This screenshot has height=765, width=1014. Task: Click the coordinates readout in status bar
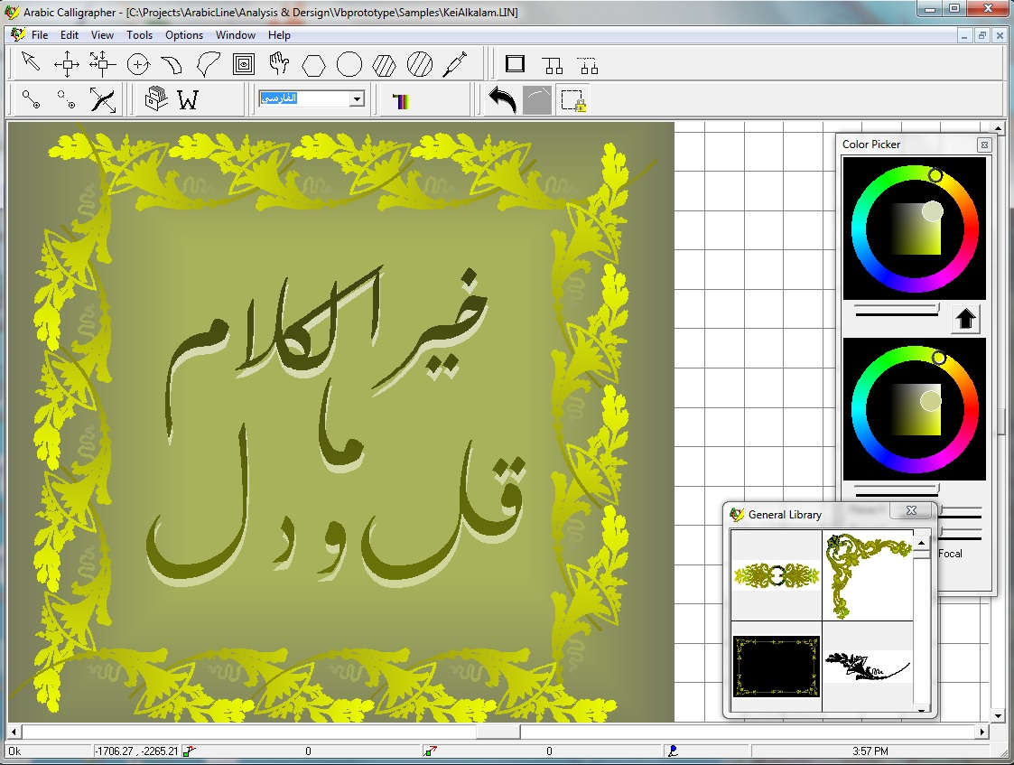point(136,751)
